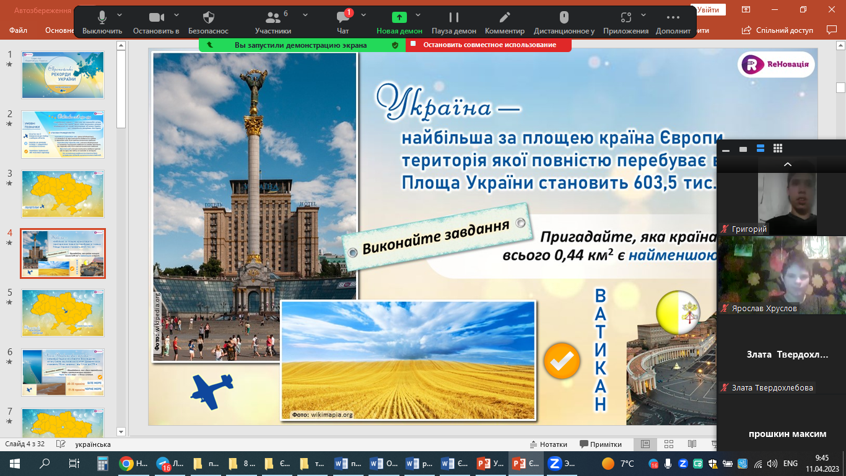The height and width of the screenshot is (476, 846).
Task: Switch Zoom video panel to minimized strip view
Action: pyautogui.click(x=726, y=149)
